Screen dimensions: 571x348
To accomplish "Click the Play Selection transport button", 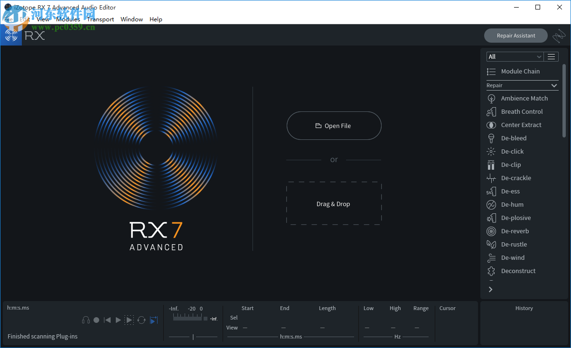I will pos(129,320).
